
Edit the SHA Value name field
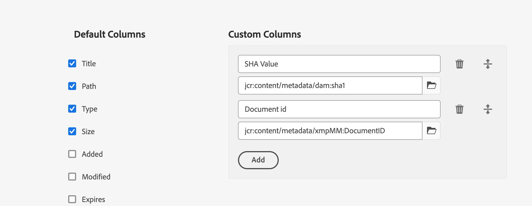pyautogui.click(x=339, y=64)
